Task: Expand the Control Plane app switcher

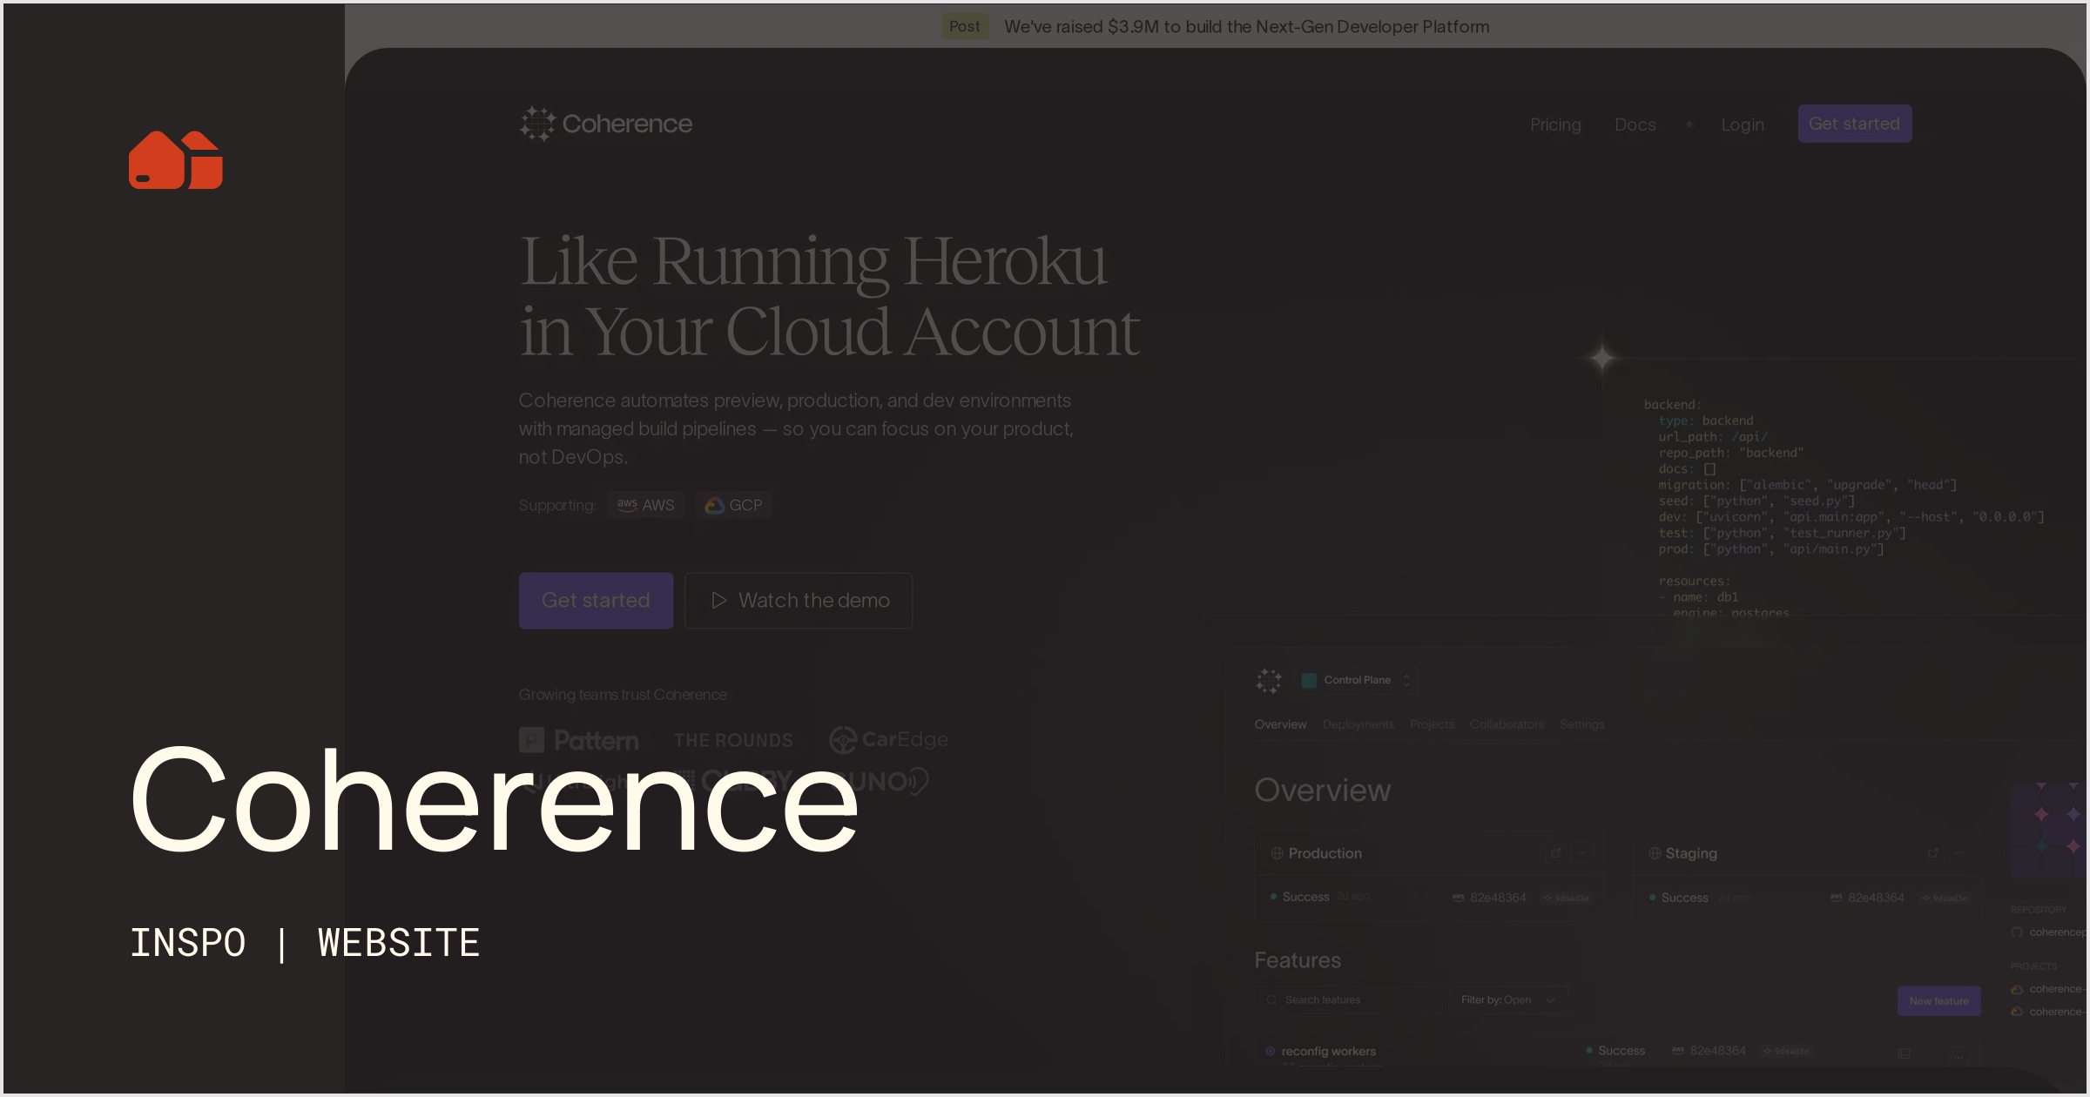Action: coord(1357,680)
